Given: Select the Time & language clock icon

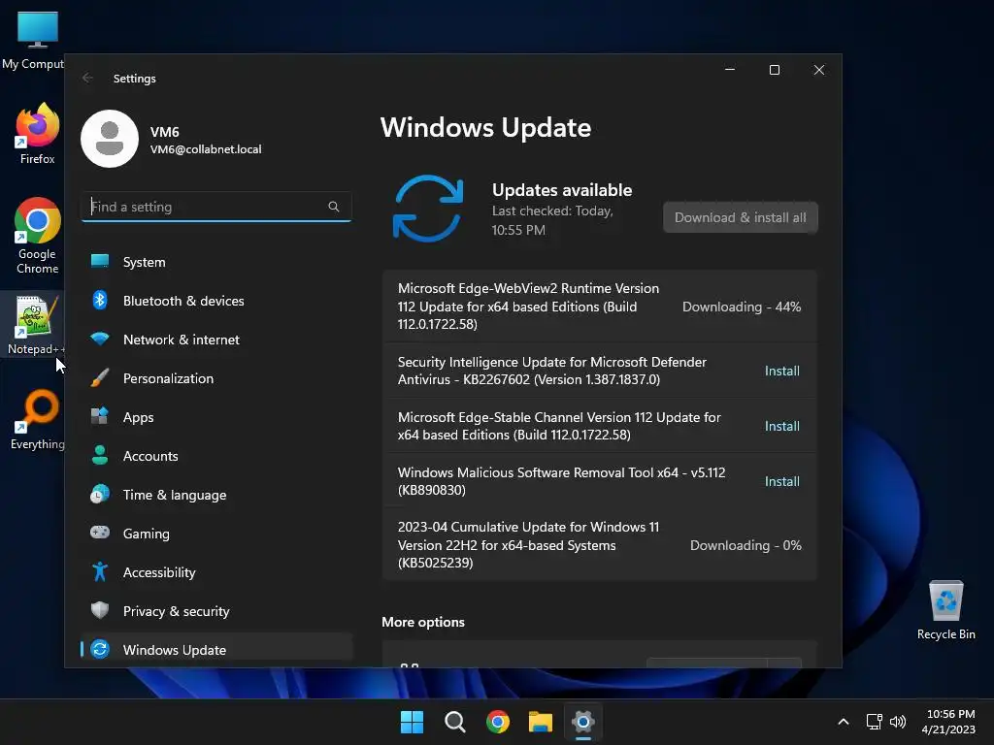Looking at the screenshot, I should [x=100, y=494].
